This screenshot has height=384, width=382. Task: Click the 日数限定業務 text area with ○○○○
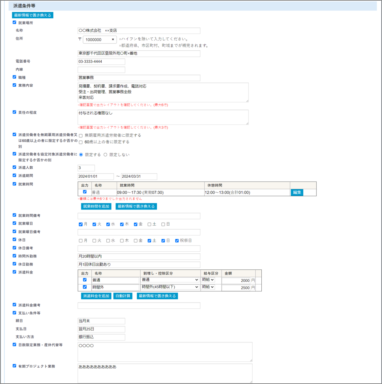165,352
